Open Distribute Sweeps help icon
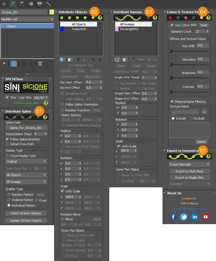Viewport: 216px width, 261px height. coord(155,18)
